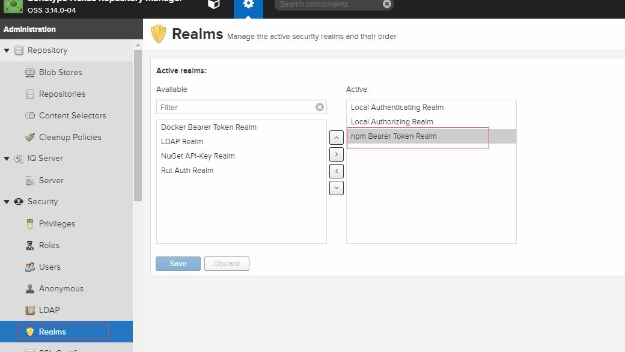The height and width of the screenshot is (352, 625).
Task: Click the Nexus logo in header
Action: (x=13, y=6)
